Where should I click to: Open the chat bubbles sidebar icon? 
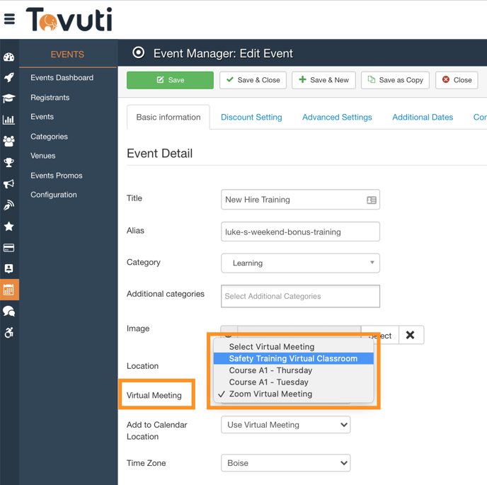coord(9,311)
